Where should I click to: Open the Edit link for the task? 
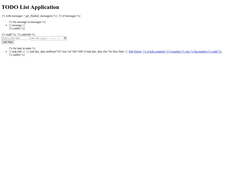tap(131, 52)
